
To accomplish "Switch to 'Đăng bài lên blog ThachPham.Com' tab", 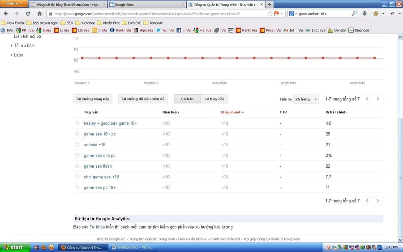I will click(x=68, y=4).
